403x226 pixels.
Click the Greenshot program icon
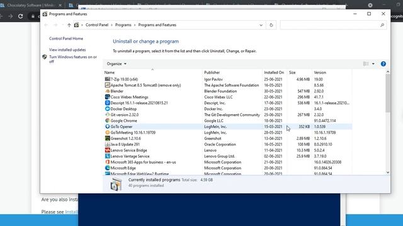pyautogui.click(x=108, y=138)
